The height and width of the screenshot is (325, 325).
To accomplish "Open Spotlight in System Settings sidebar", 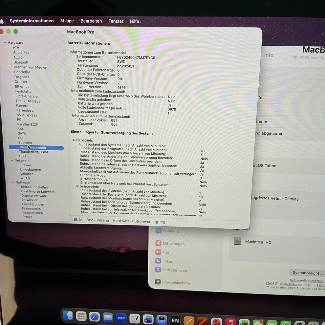I will pos(168,231).
